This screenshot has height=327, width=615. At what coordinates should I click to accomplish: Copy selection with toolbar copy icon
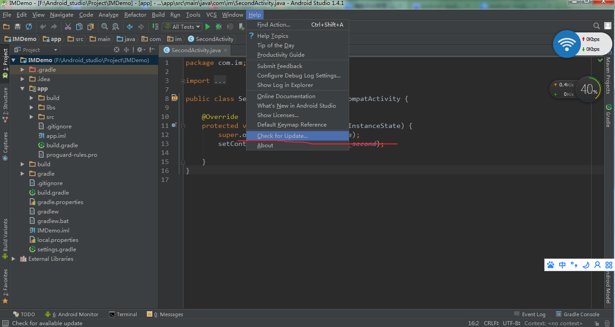point(79,27)
